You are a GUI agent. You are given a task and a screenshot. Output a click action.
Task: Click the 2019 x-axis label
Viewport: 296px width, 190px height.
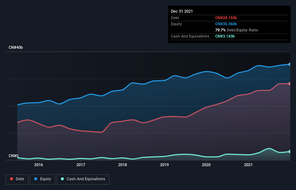164,165
